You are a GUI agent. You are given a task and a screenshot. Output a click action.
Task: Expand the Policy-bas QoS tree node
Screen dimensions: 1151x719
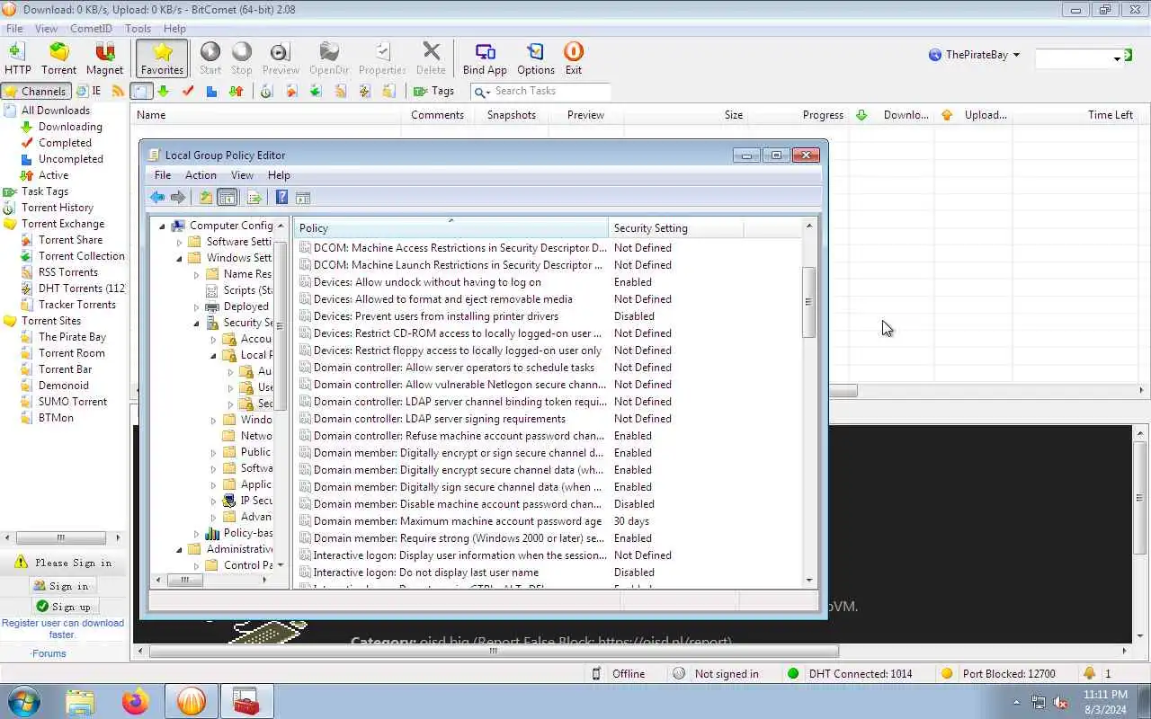196,533
